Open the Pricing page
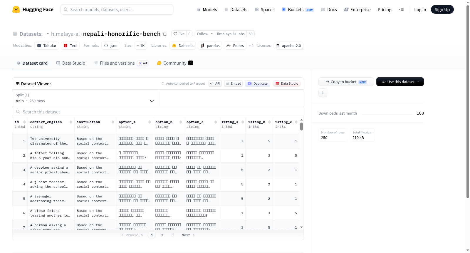Image resolution: width=470 pixels, height=253 pixels. (384, 9)
